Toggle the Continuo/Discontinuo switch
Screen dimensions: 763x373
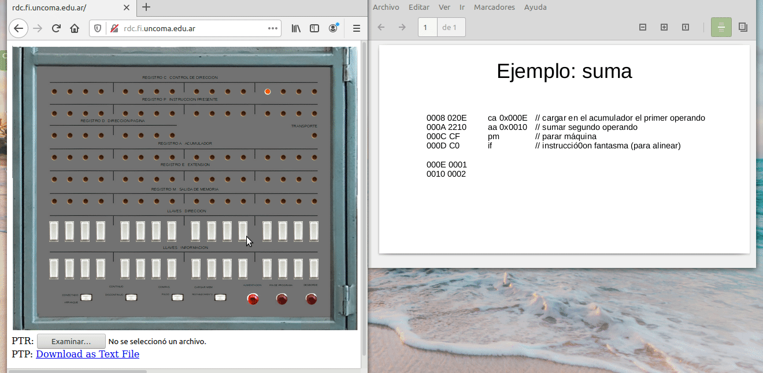[131, 298]
